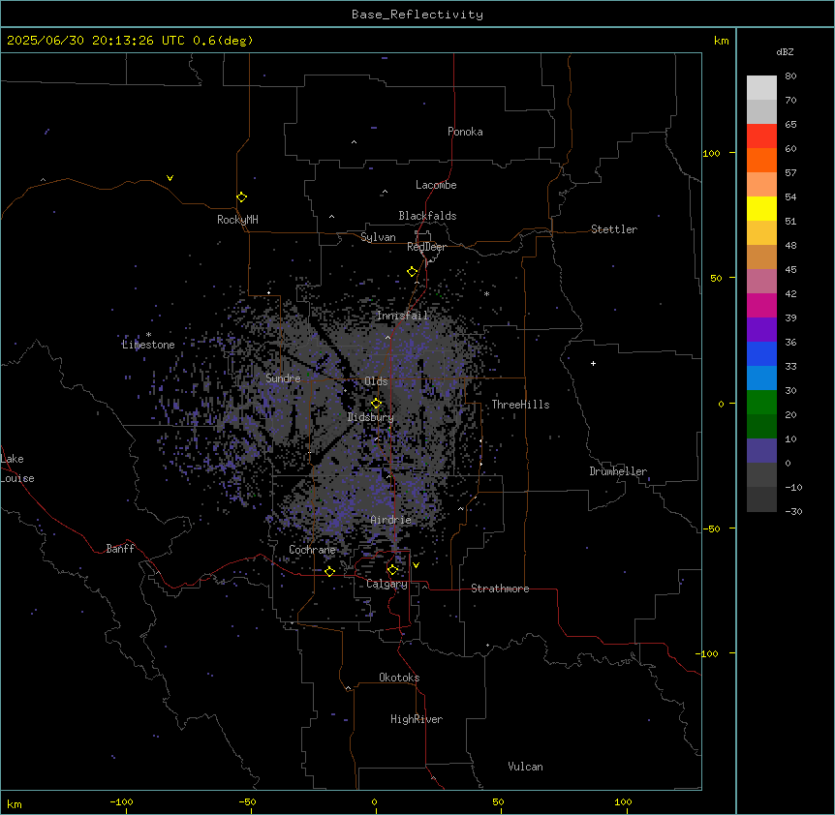The height and width of the screenshot is (815, 835).
Task: Click the white asterisk marker above Limestone
Action: click(148, 335)
